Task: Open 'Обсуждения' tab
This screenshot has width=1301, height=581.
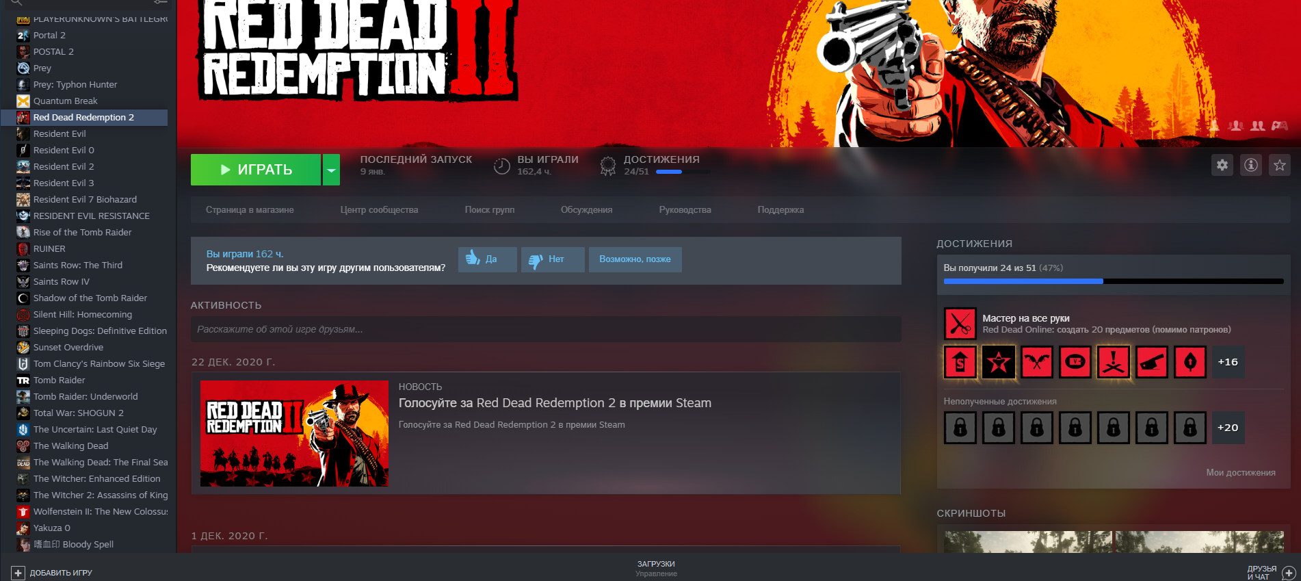Action: (586, 210)
